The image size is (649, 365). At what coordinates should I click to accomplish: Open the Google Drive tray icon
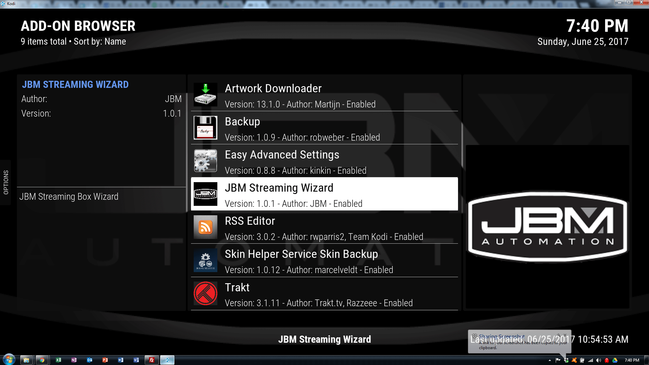(615, 360)
